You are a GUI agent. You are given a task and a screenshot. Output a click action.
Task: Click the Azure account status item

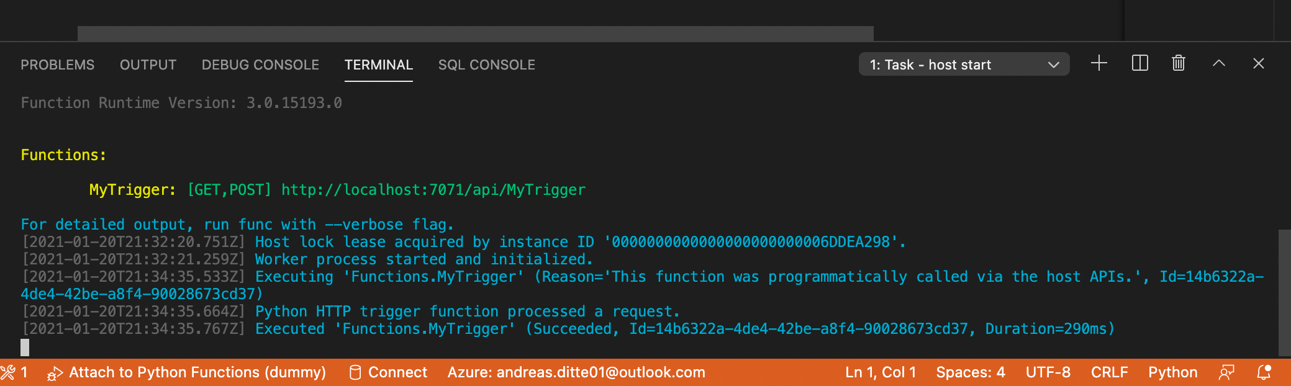576,372
